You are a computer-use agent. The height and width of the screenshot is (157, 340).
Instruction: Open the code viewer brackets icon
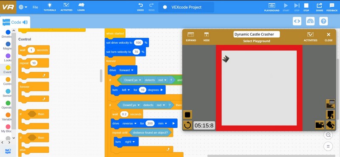click(x=297, y=21)
